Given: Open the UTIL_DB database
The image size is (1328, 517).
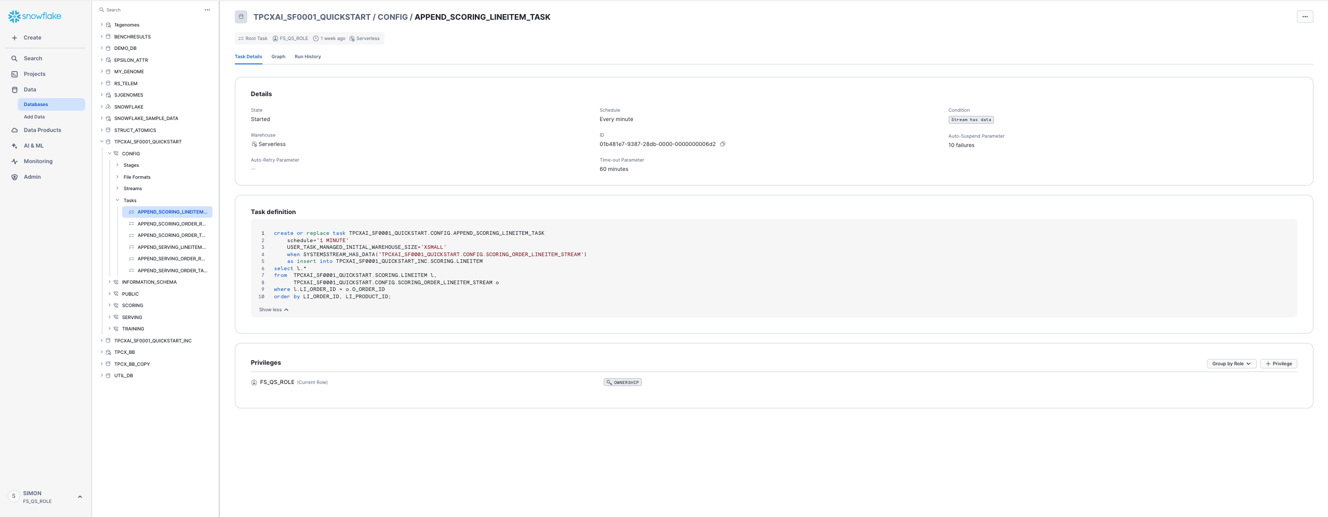Looking at the screenshot, I should click(x=124, y=376).
